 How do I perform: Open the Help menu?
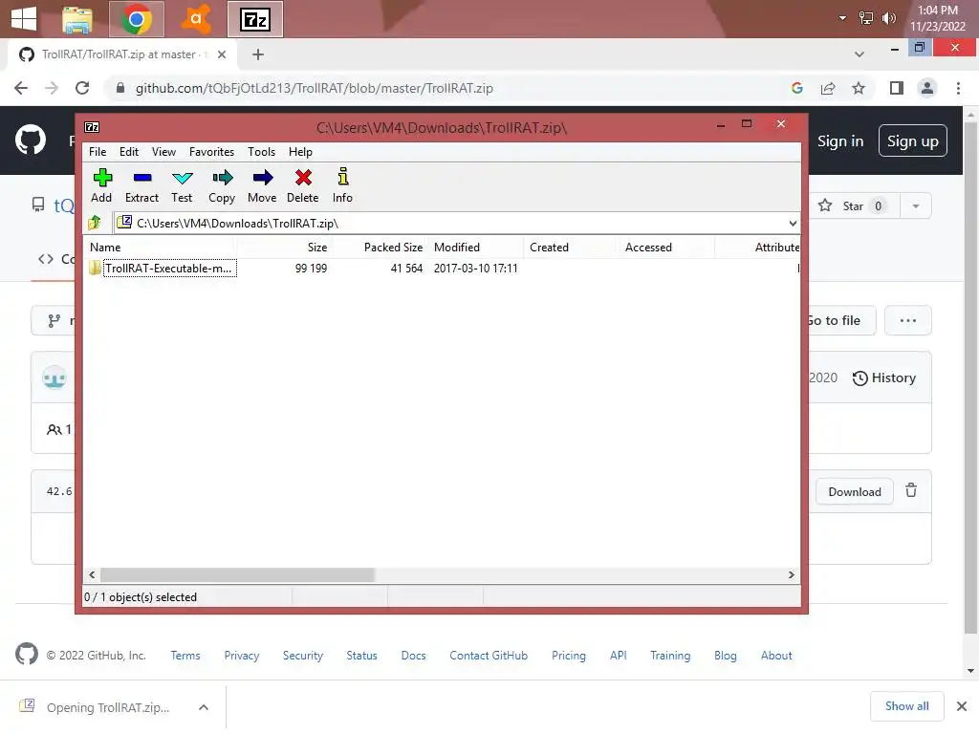300,152
